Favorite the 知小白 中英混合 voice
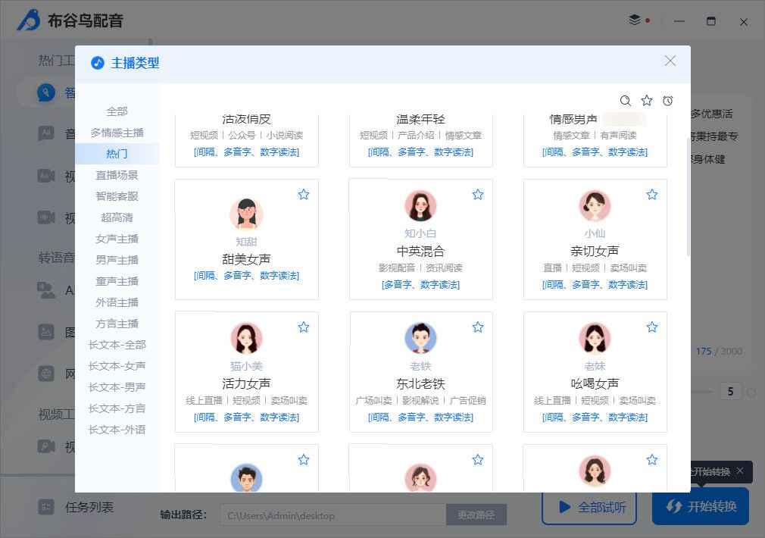The image size is (765, 538). [478, 195]
